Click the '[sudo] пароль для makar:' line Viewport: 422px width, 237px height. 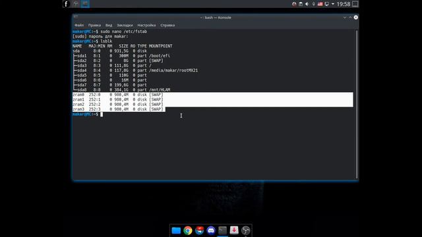100,36
